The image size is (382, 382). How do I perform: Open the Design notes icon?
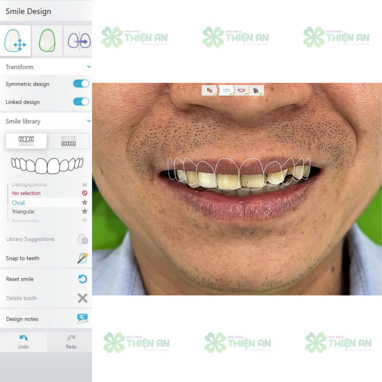[82, 319]
